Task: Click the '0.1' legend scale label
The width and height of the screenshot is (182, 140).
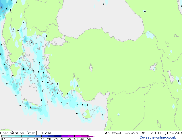Action: [x=3, y=139]
